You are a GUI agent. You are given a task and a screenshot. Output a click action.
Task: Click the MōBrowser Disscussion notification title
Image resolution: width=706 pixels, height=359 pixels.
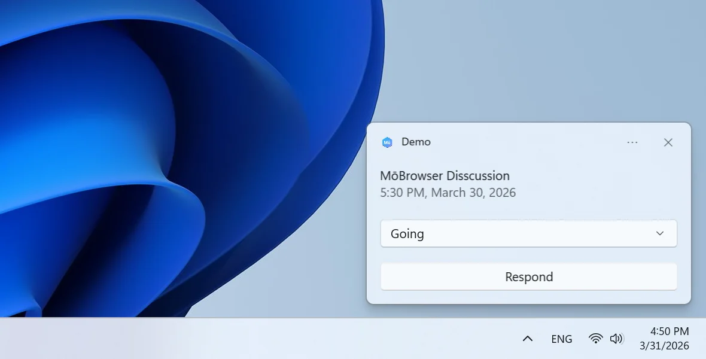point(445,175)
